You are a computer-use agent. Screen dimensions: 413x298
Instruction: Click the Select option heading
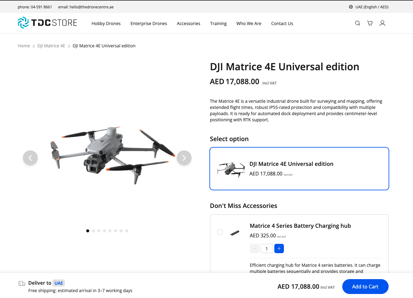[229, 139]
